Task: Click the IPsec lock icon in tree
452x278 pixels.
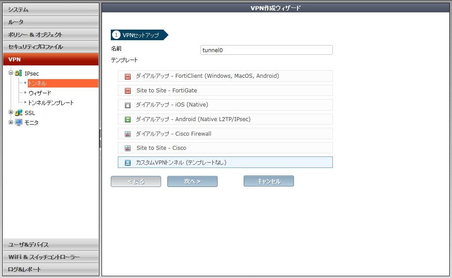Action: (x=19, y=73)
